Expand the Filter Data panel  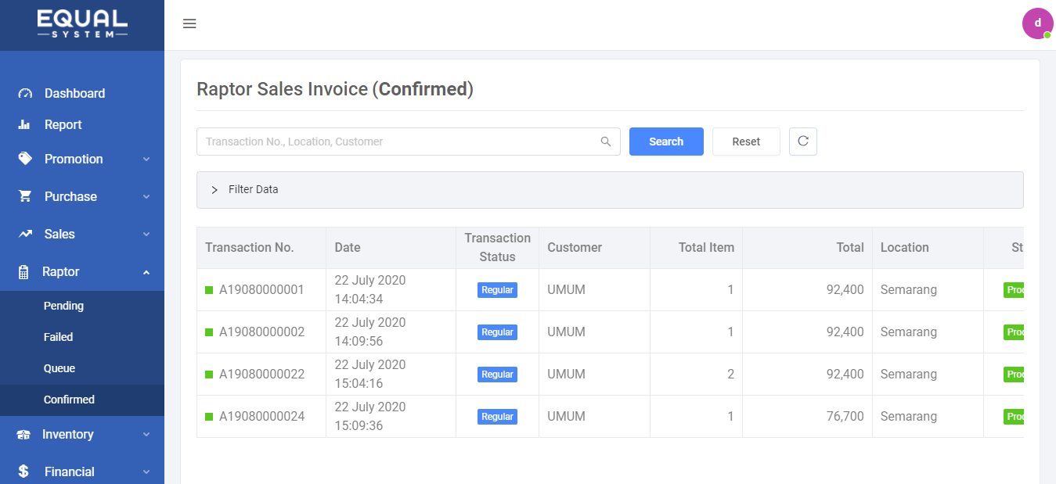pos(214,190)
